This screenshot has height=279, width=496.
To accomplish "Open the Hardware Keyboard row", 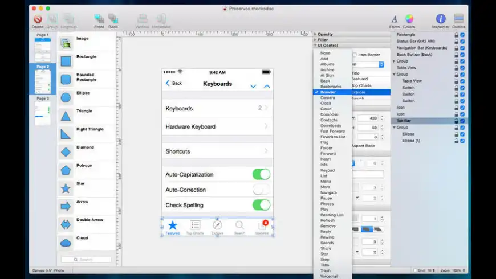I will [x=217, y=126].
